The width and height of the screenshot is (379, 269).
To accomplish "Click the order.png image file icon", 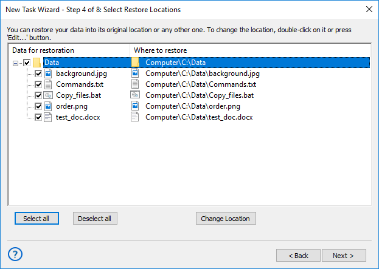I will coord(48,106).
